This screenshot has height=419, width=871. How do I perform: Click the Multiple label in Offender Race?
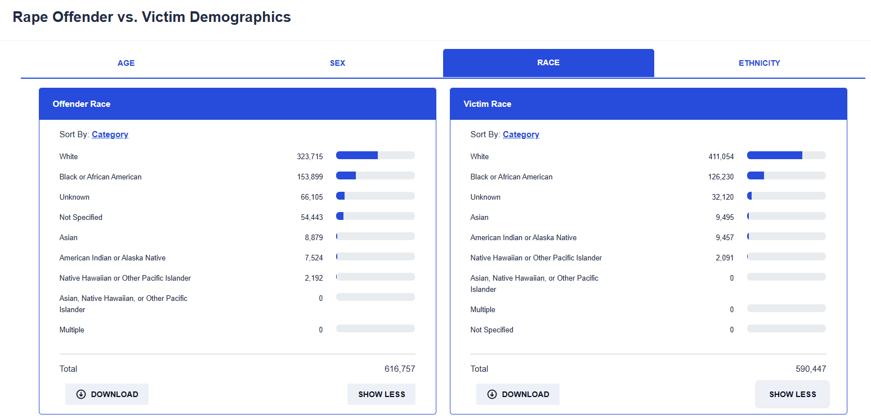[72, 330]
